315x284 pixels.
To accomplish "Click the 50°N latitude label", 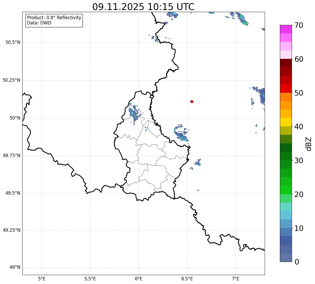I will coord(15,118).
